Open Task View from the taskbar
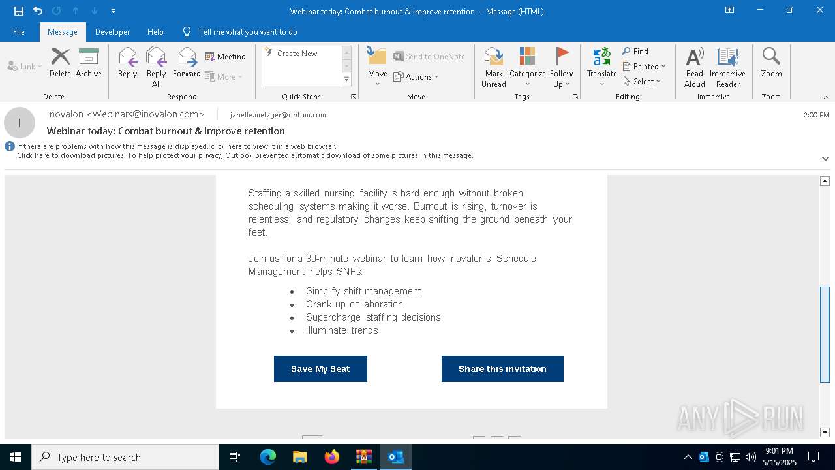835x470 pixels. (x=235, y=457)
